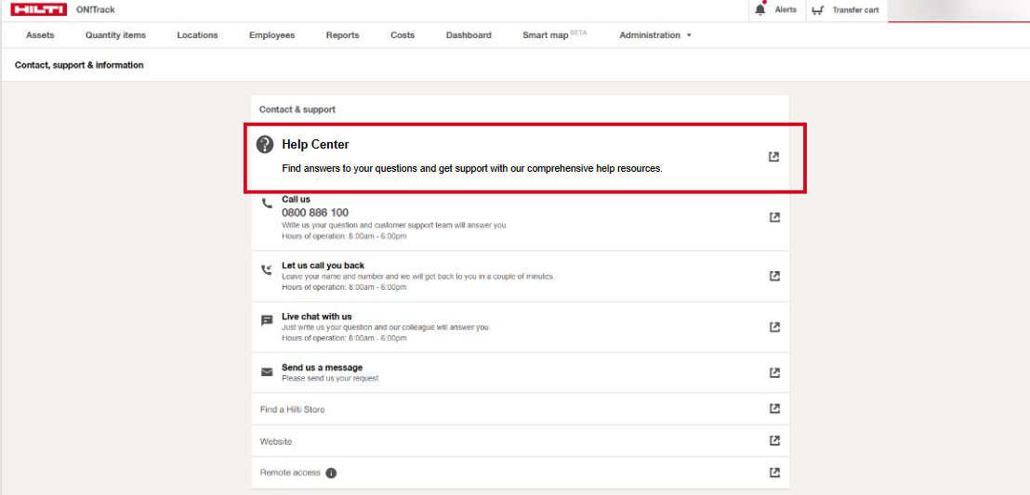Click the Hilti logo
The height and width of the screenshot is (495, 1030).
point(38,10)
